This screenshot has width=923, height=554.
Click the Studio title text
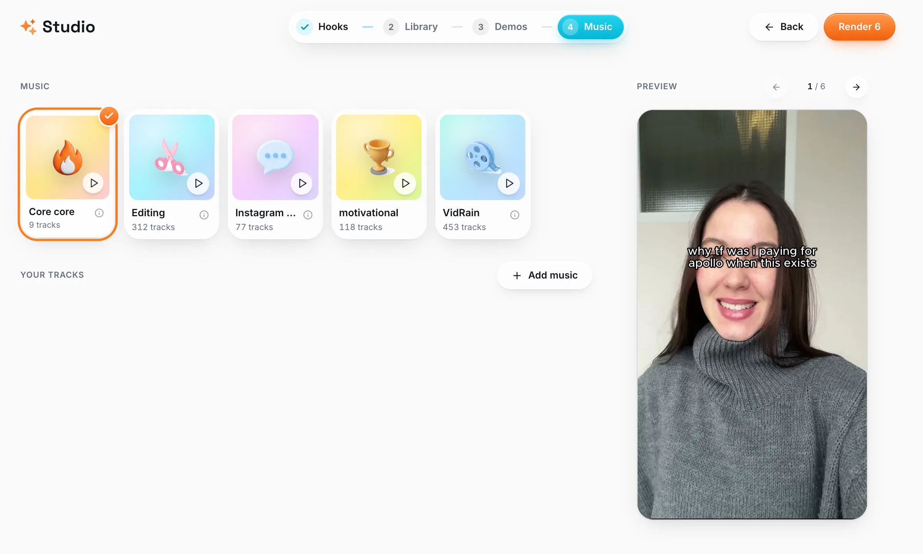(x=68, y=27)
